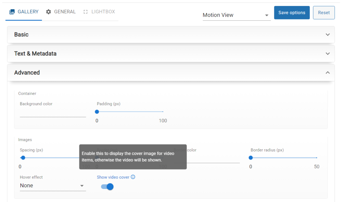
Task: Click the Gallery tab image icon
Action: pos(12,12)
